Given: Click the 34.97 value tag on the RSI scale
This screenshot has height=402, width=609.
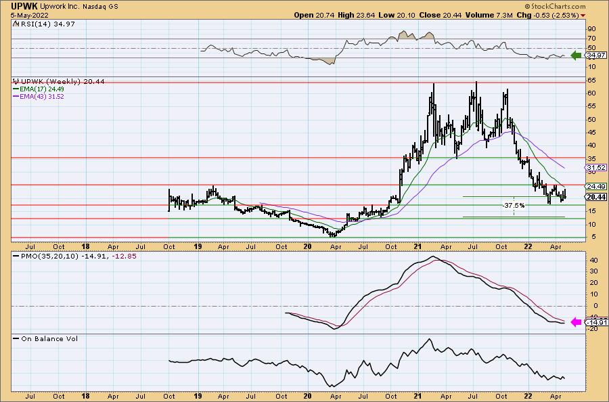Looking at the screenshot, I should click(x=596, y=55).
